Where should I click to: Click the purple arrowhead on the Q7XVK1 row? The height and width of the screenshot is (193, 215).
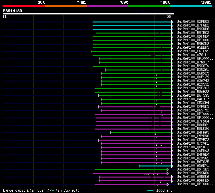[x=172, y=144]
